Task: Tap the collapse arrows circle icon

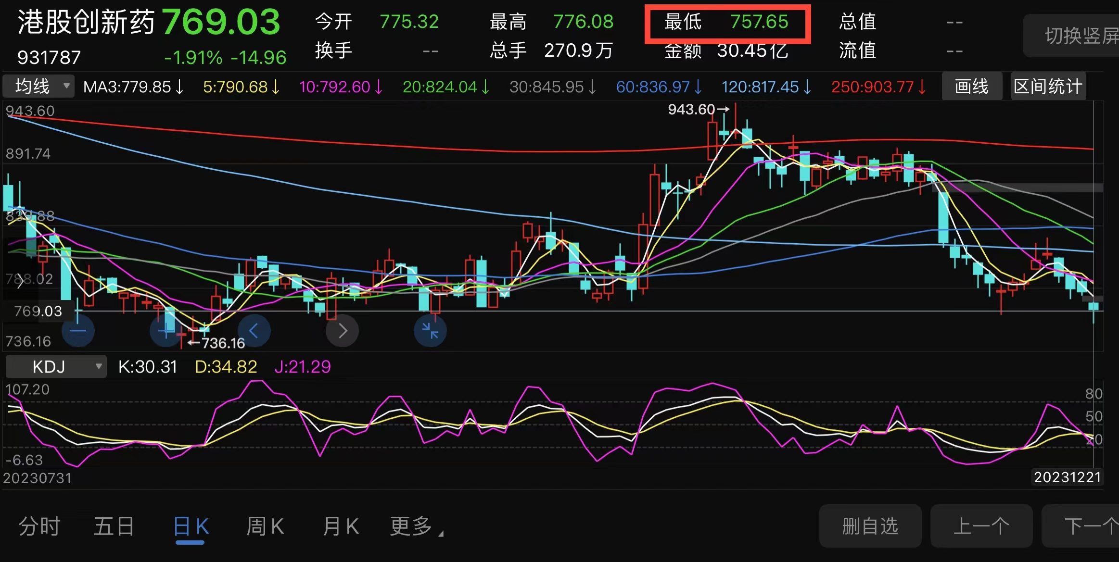Action: point(430,331)
